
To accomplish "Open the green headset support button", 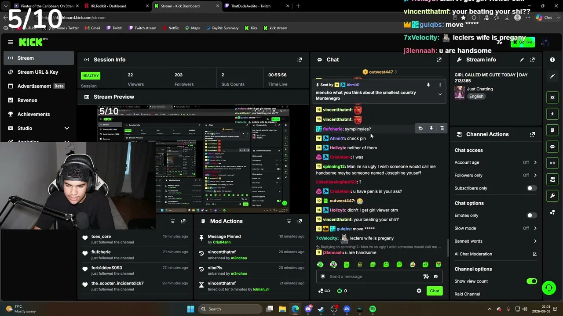I will click(x=548, y=288).
